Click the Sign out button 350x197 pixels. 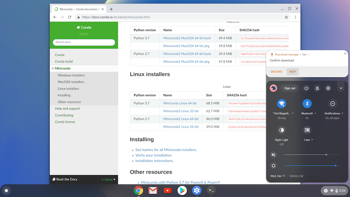pyautogui.click(x=290, y=88)
